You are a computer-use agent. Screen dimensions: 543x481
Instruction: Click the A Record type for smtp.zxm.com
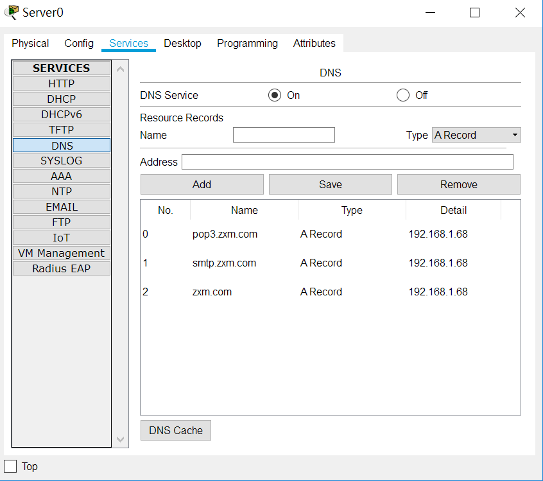click(x=321, y=263)
